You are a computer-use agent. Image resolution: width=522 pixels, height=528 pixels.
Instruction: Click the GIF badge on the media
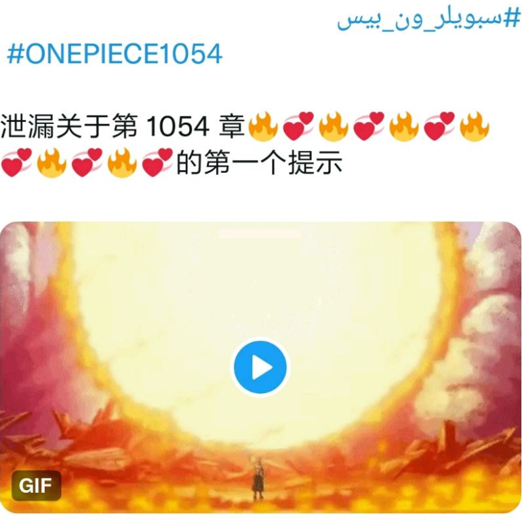(36, 485)
